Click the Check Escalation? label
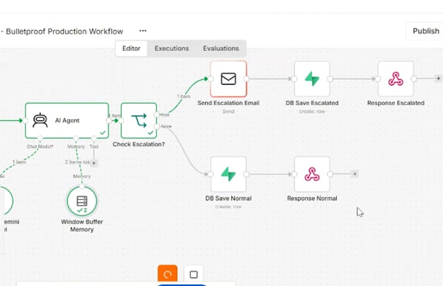 coord(139,144)
